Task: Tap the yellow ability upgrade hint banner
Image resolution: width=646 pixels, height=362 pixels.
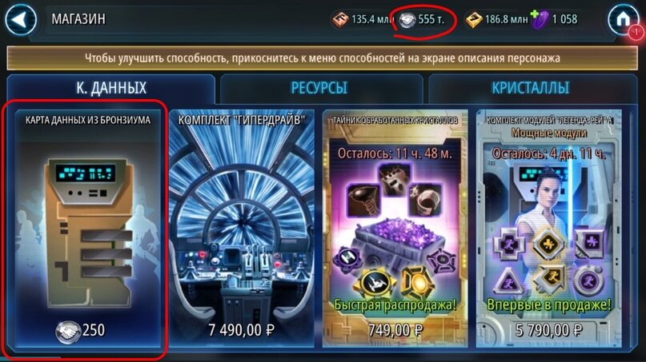Action: click(322, 58)
